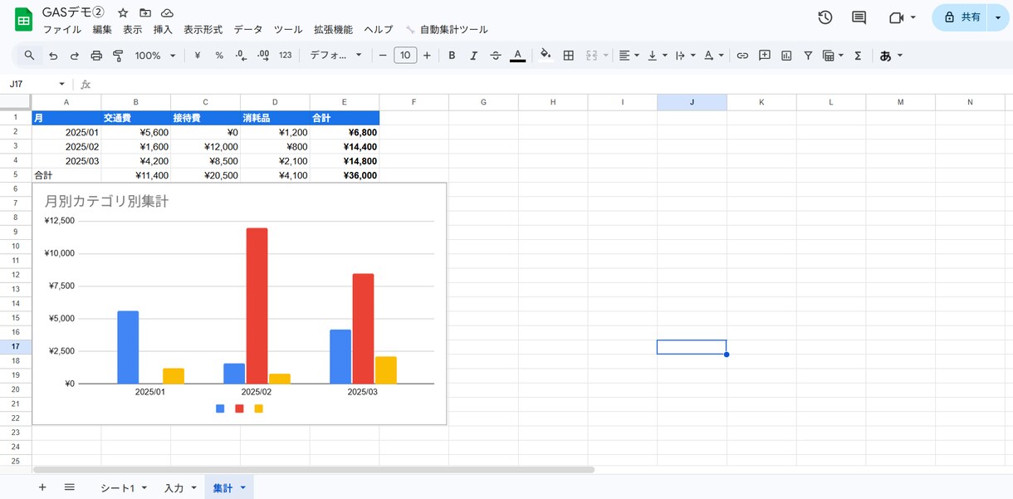
Task: Apply yen currency format
Action: point(198,56)
